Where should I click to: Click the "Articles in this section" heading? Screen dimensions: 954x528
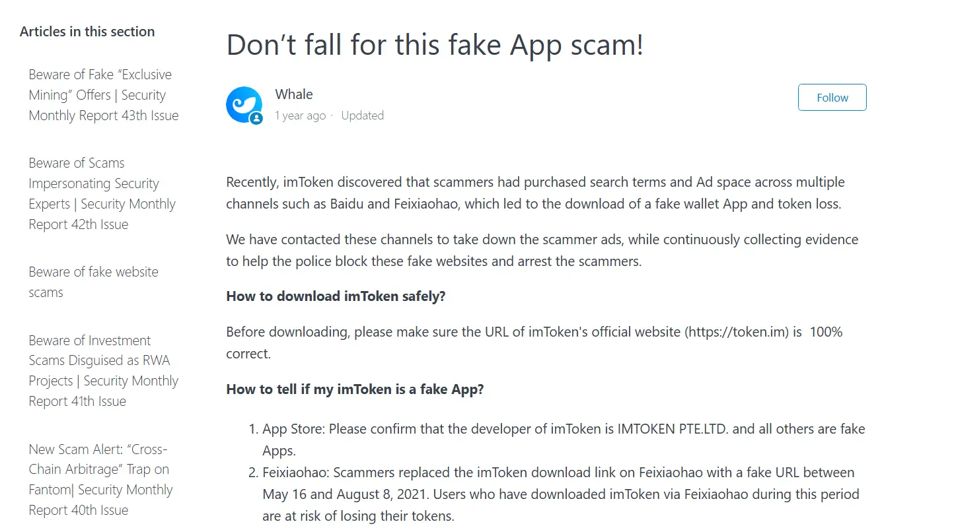point(87,31)
